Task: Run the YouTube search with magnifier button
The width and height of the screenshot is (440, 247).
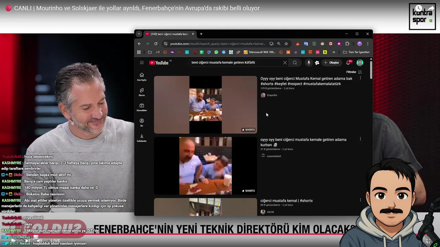Action: [x=295, y=62]
